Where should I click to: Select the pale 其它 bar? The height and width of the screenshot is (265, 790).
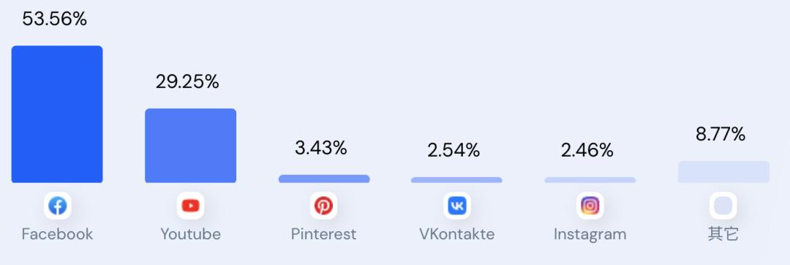point(723,172)
